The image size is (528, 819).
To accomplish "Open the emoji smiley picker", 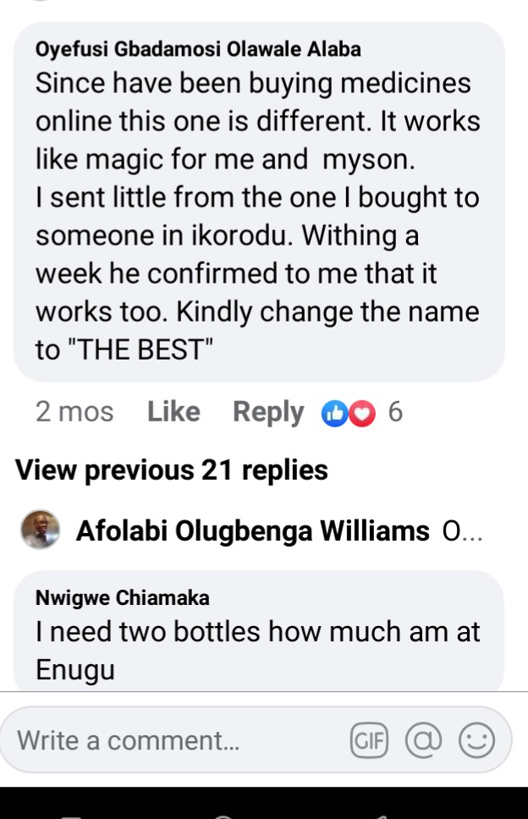I will (x=476, y=741).
